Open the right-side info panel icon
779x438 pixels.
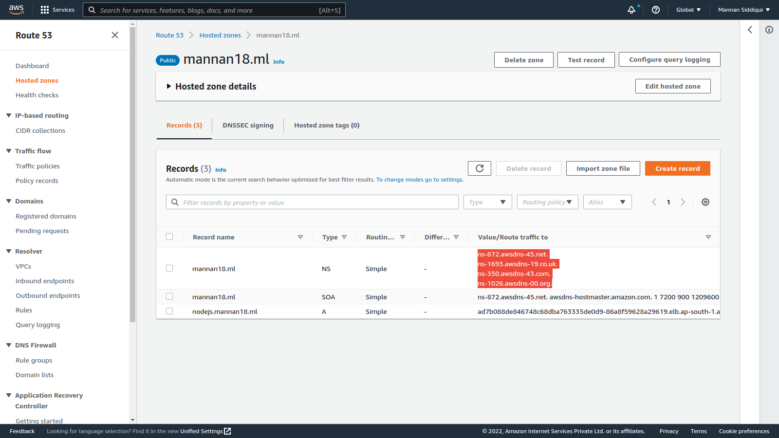tap(769, 30)
